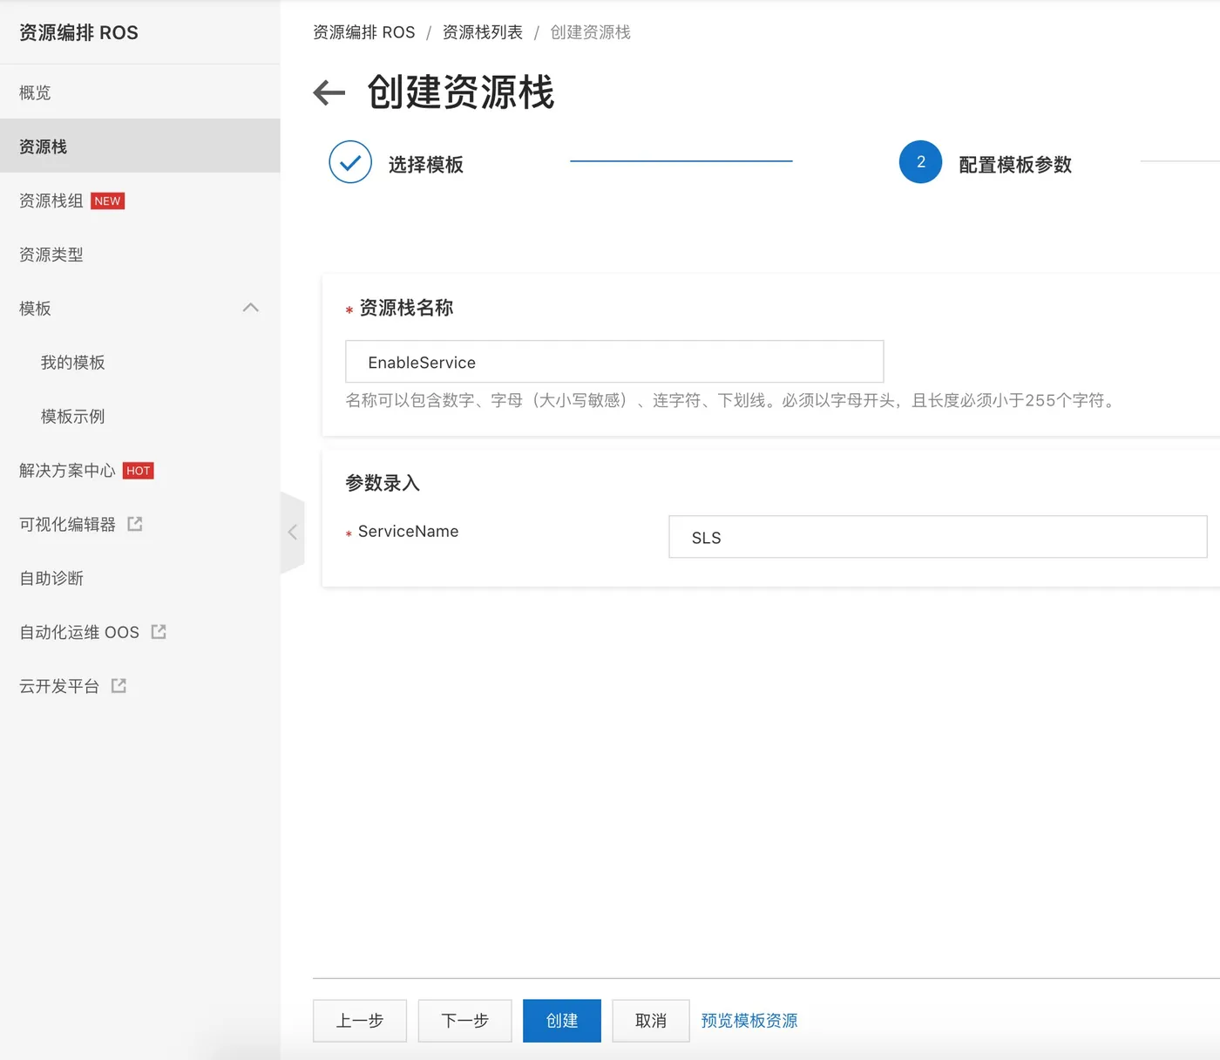
Task: Open external link icon next to 可视化编辑器
Action: tap(135, 524)
